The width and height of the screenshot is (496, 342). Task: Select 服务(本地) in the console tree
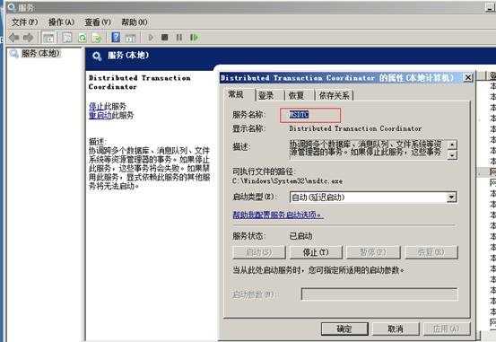coord(40,53)
